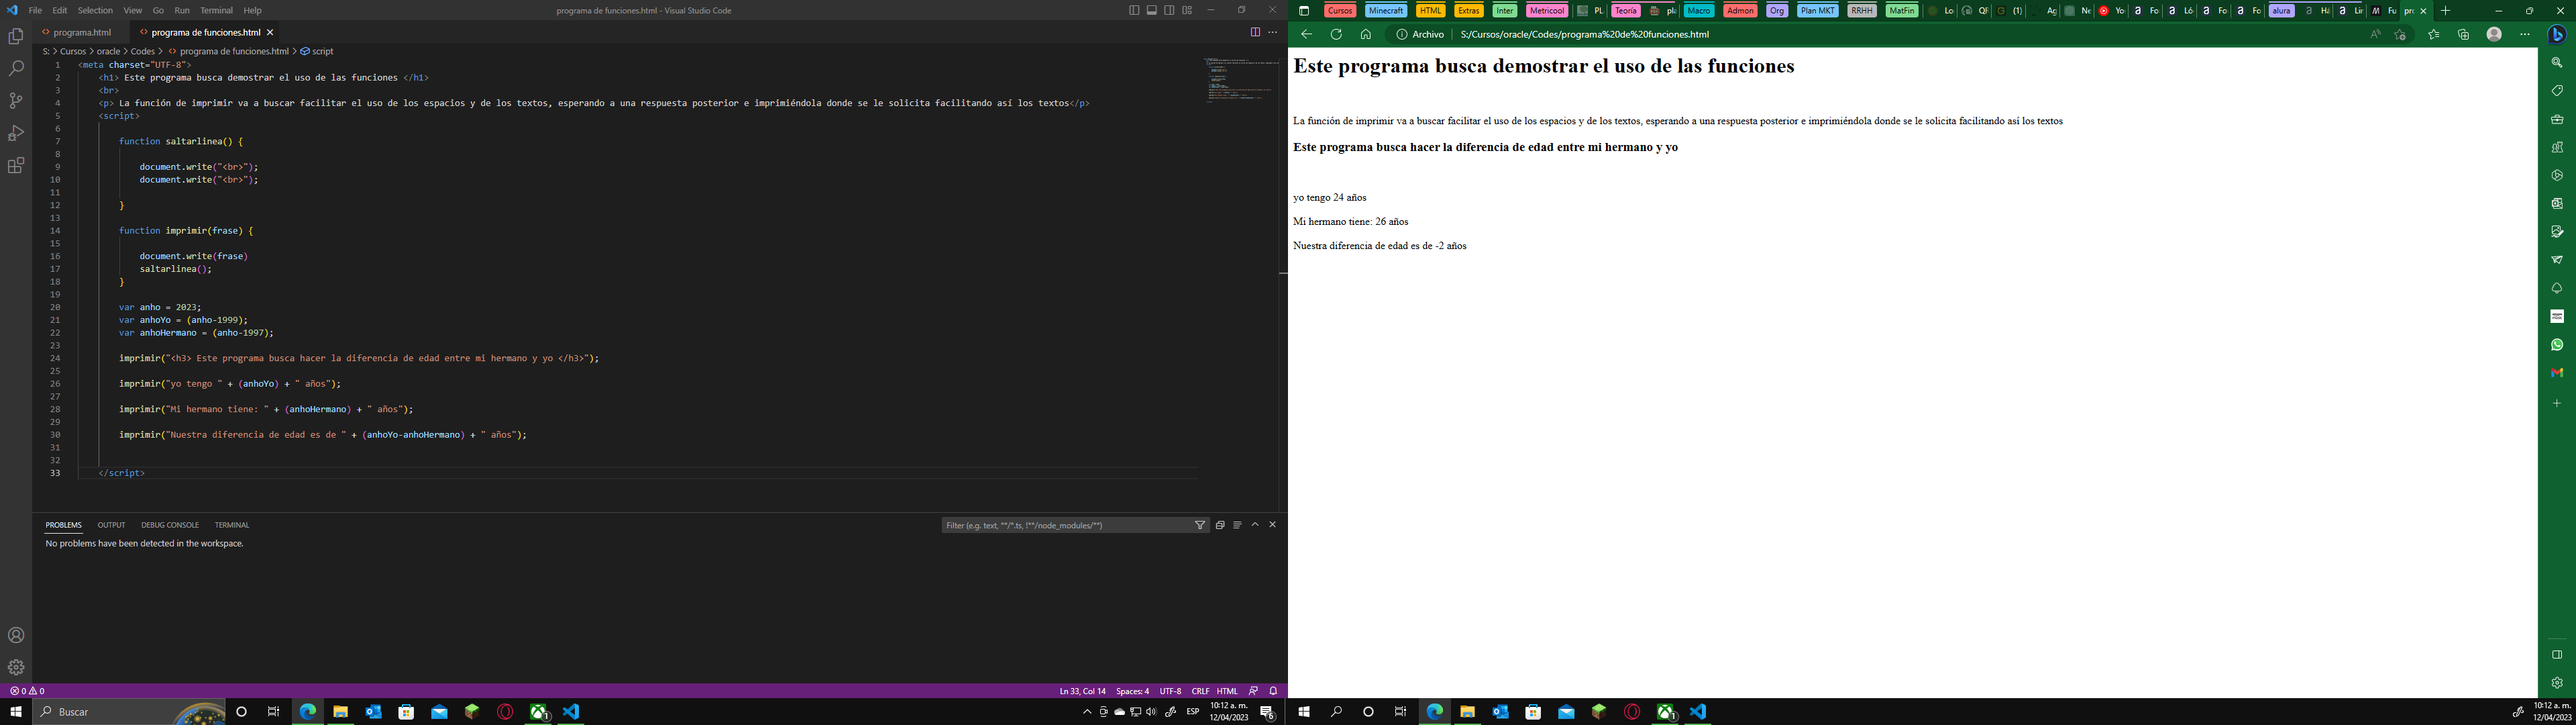Open the Manage gear in VS Code
2576x725 pixels.
click(x=16, y=667)
